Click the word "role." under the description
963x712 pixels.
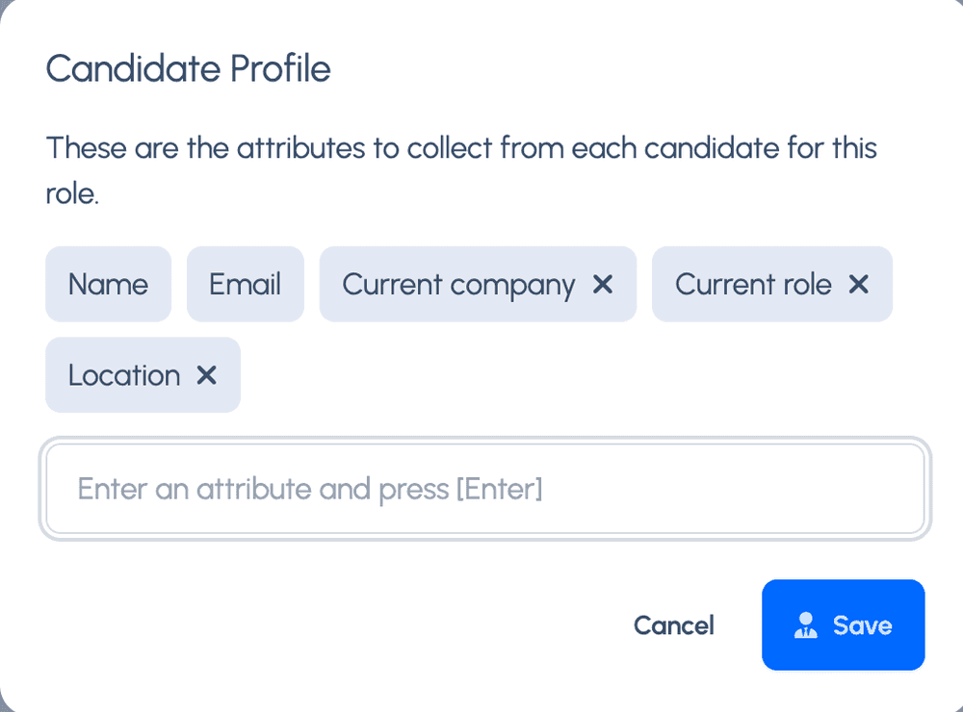72,193
